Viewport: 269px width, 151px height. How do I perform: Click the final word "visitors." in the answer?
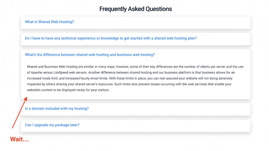click(x=103, y=90)
